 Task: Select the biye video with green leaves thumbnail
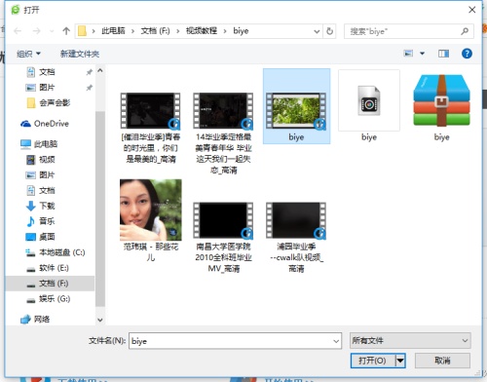[296, 106]
